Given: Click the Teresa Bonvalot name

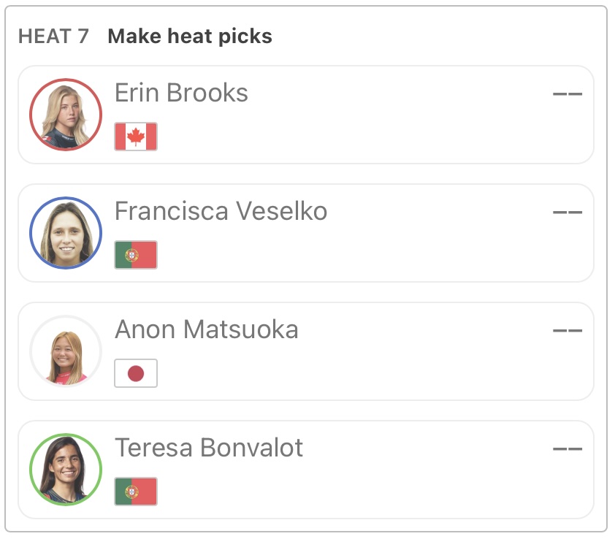Looking at the screenshot, I should click(209, 448).
